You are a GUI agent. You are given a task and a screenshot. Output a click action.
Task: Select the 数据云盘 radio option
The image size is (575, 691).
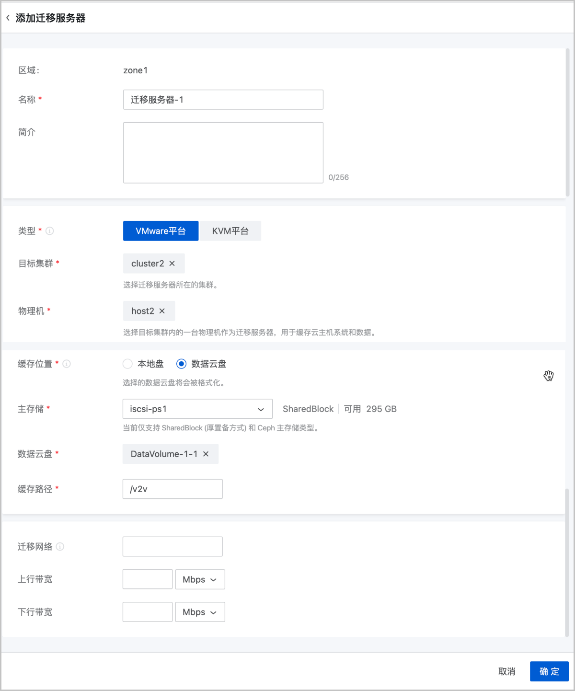[181, 364]
